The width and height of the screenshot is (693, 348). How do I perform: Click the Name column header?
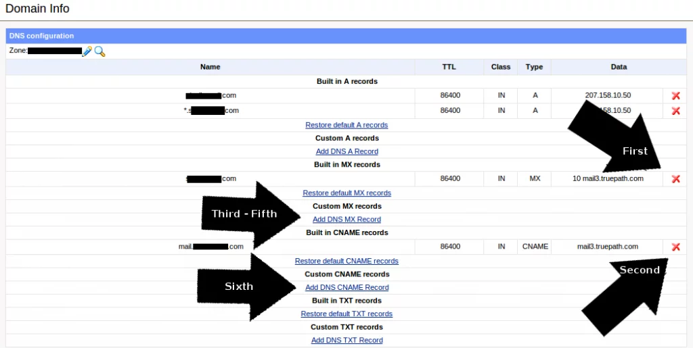click(x=210, y=67)
